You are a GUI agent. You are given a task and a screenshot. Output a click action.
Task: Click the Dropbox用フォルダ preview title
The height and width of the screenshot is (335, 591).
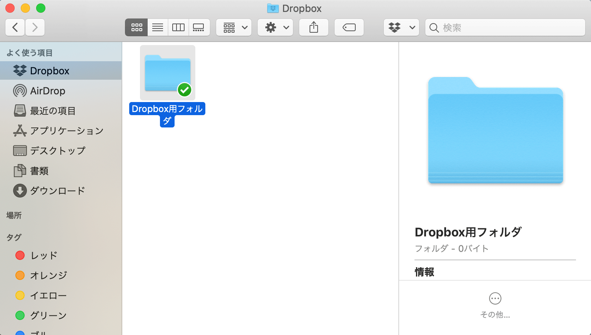click(468, 232)
